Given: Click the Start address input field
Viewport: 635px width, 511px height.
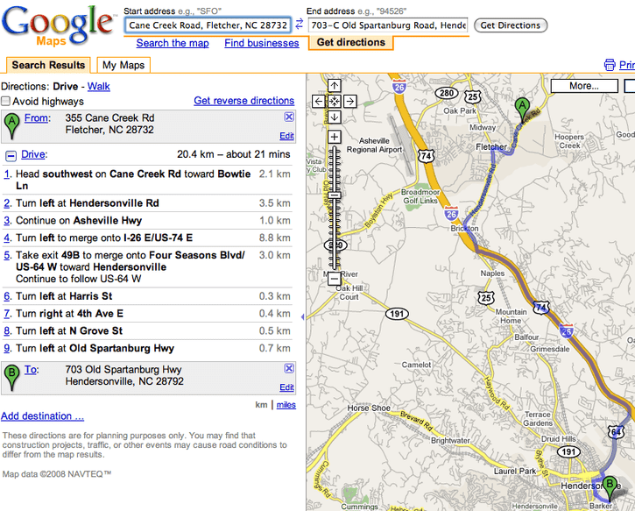Looking at the screenshot, I should click(x=208, y=25).
